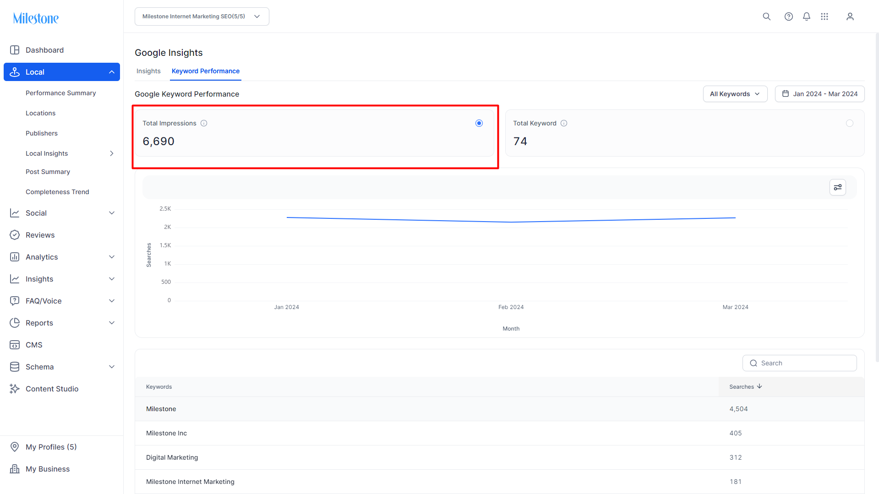Click the Milestone Inc keyword row
This screenshot has width=879, height=494.
(499, 433)
